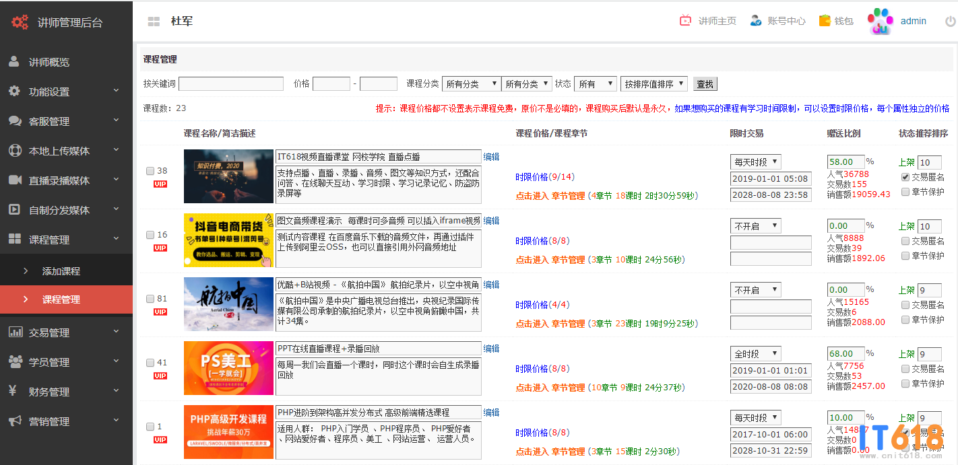958x465 pixels.
Task: Click the 抖音电商带货 course thumbnail
Action: (228, 240)
